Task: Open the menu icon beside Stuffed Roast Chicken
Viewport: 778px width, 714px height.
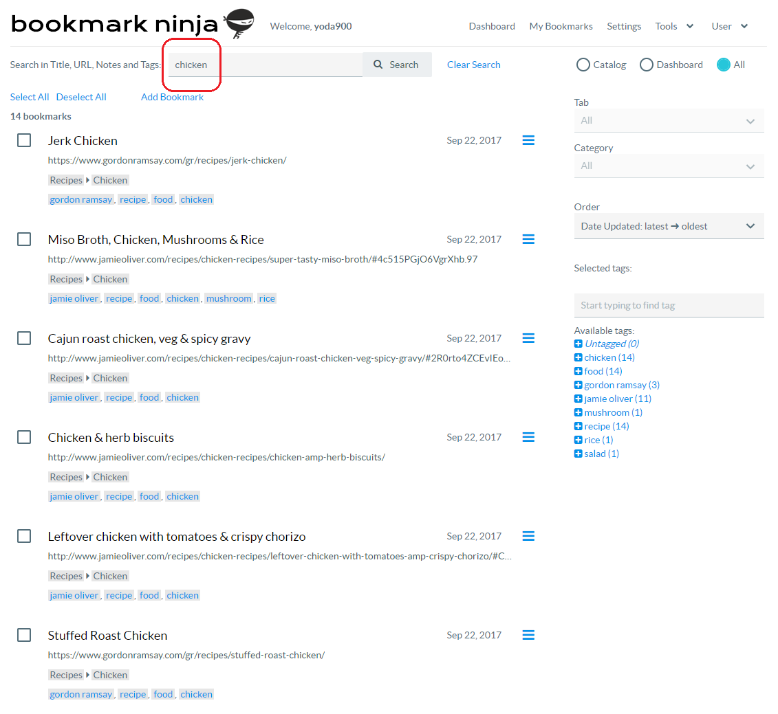Action: pos(528,634)
